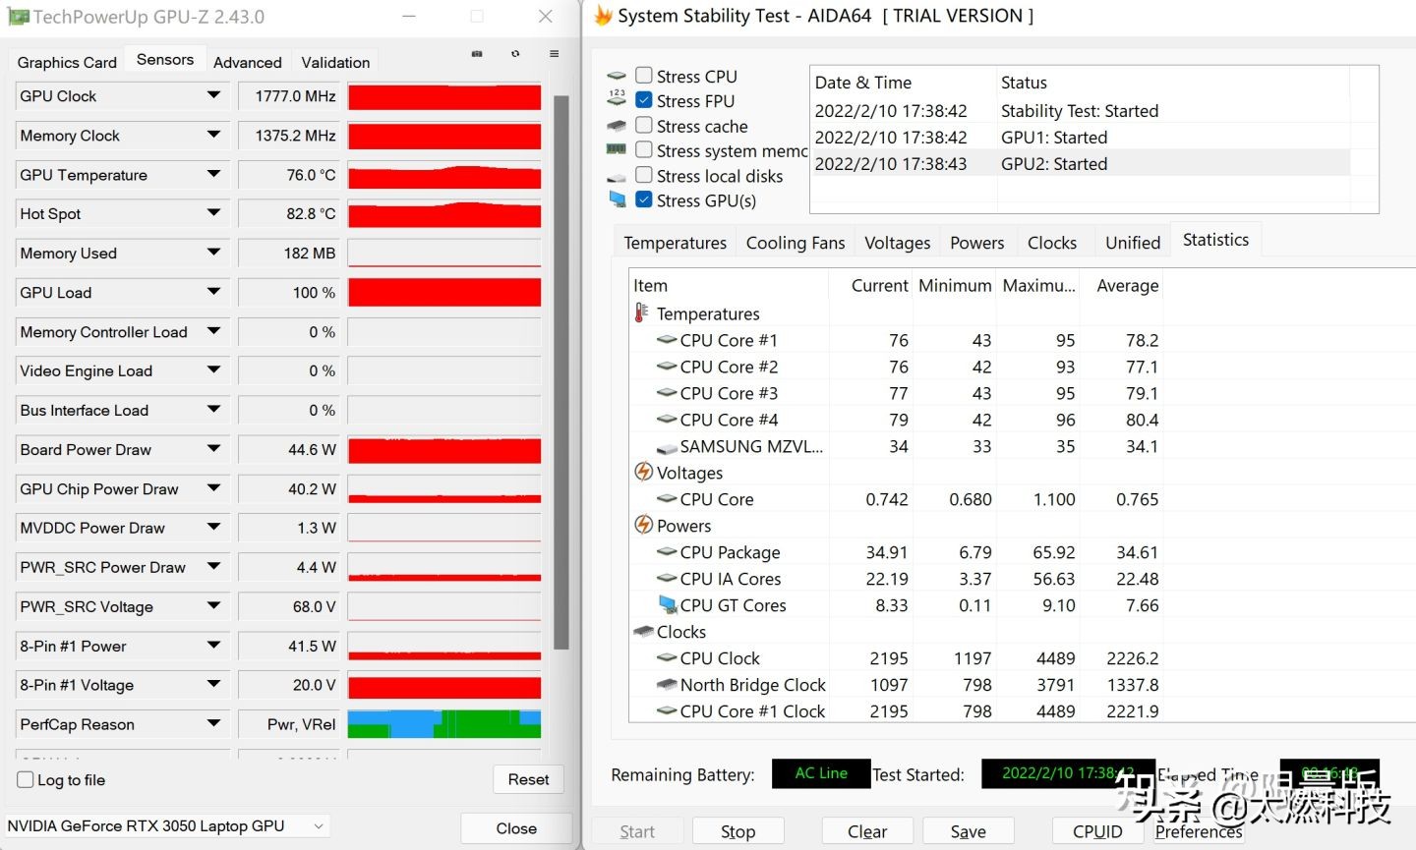Enable Stress system memory checkbox
This screenshot has width=1416, height=850.
pos(644,149)
